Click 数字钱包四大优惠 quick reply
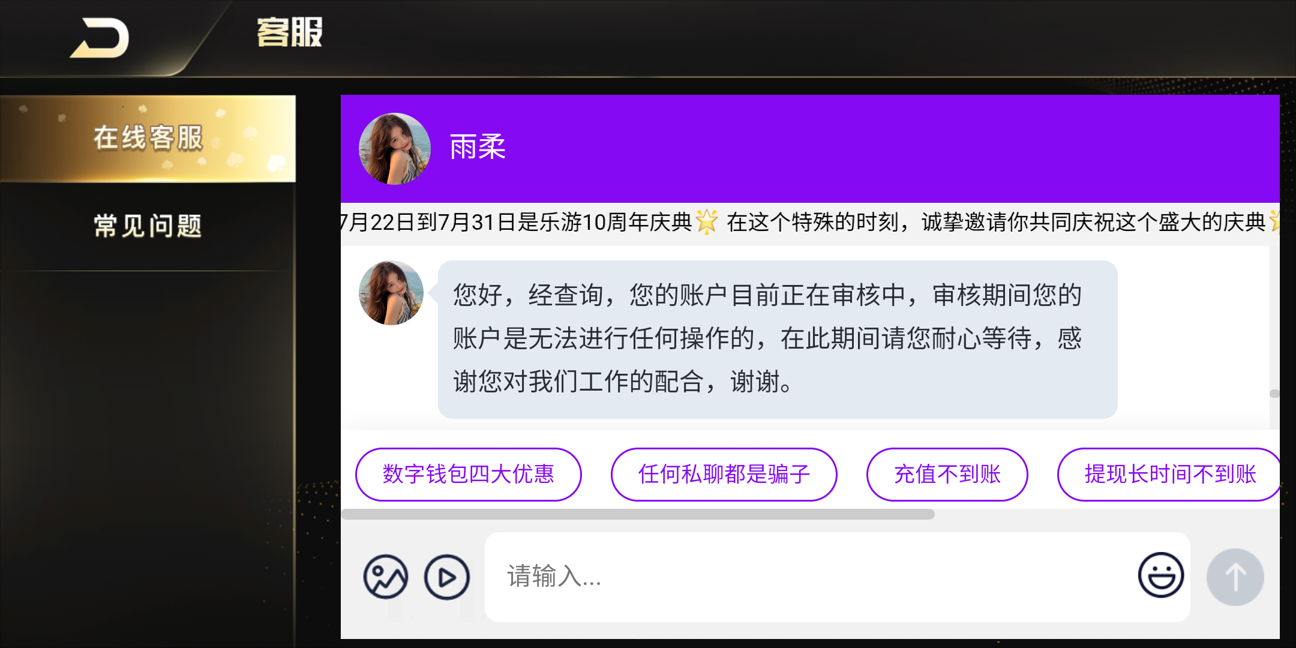This screenshot has height=648, width=1296. click(469, 474)
